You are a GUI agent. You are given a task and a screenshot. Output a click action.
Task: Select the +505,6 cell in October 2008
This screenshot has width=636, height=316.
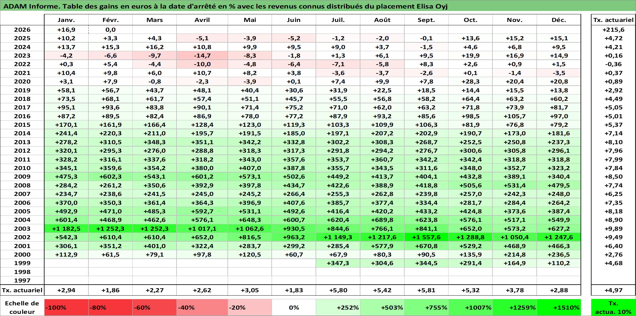tap(470, 185)
